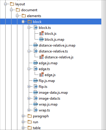Collapse the elements folder
The height and width of the screenshot is (130, 106).
17,16
